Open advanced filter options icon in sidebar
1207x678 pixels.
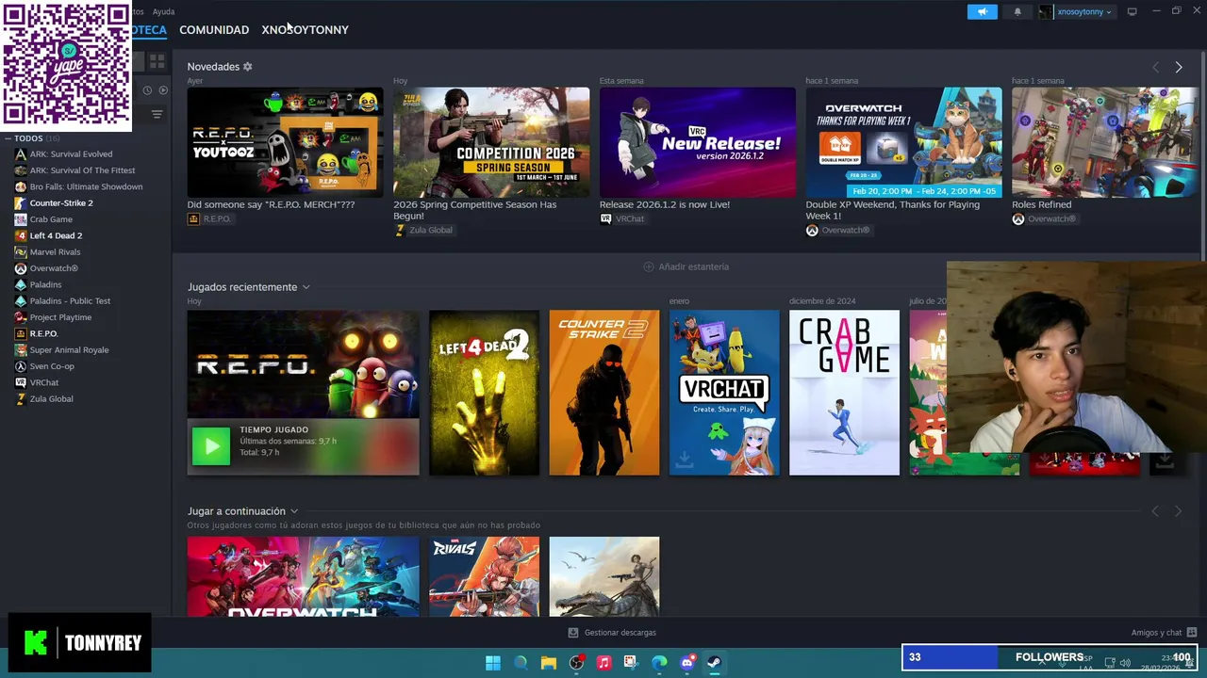(157, 115)
